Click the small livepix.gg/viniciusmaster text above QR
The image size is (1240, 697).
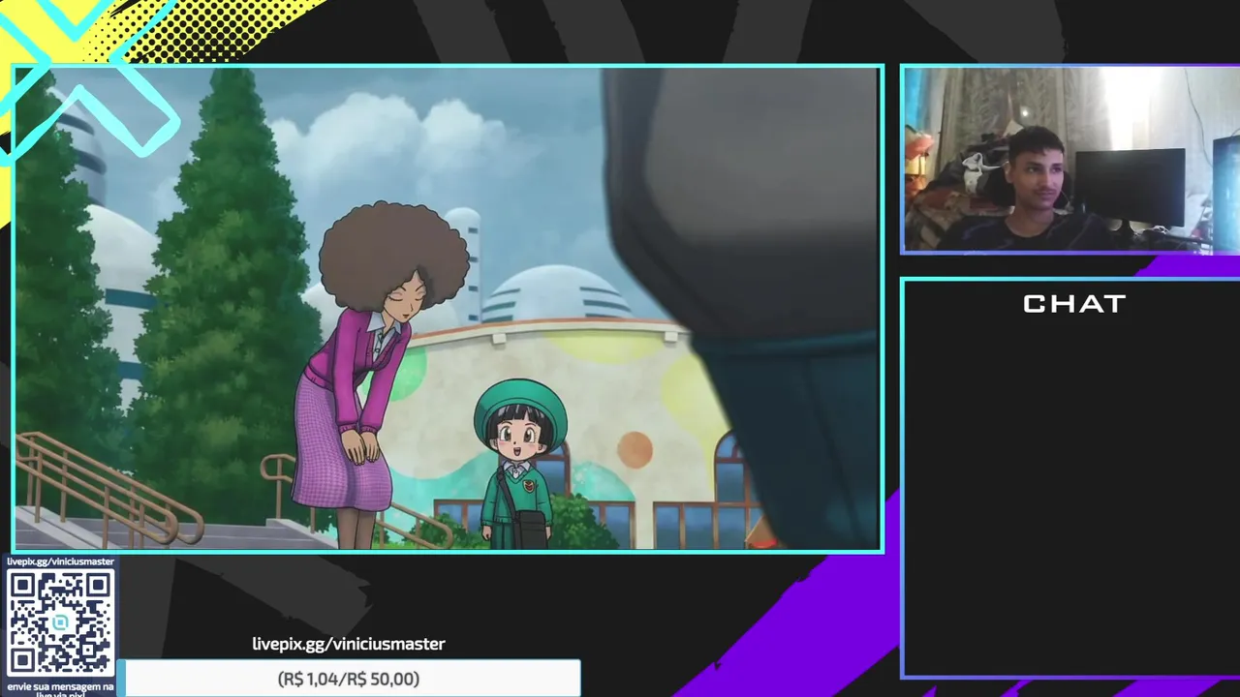60,561
